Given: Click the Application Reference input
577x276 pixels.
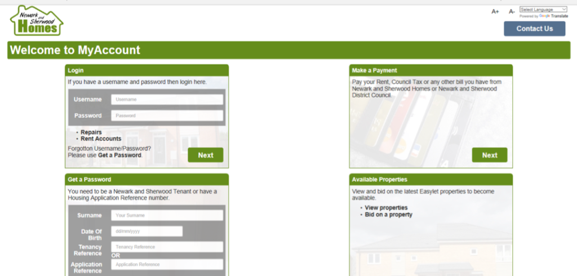Looking at the screenshot, I should 167,264.
